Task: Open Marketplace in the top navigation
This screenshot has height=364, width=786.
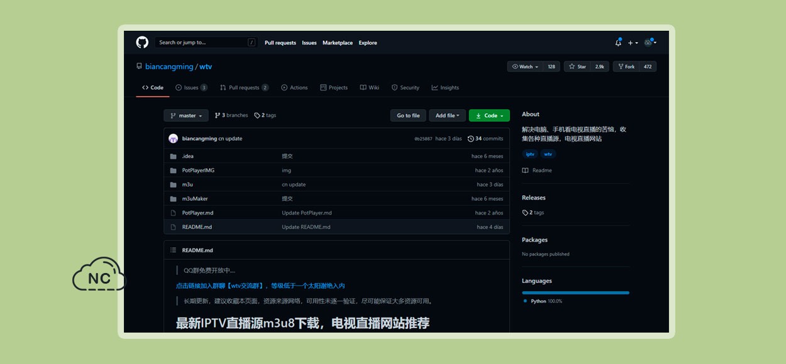Action: (338, 43)
